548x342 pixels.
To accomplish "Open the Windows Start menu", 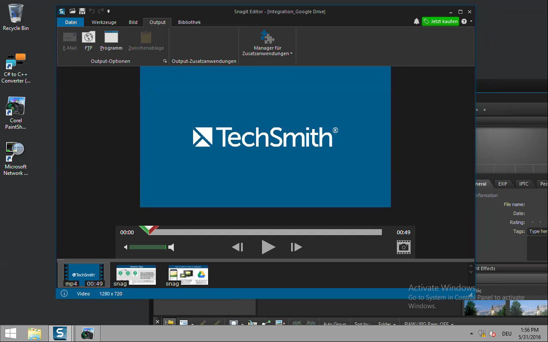I will click(11, 333).
